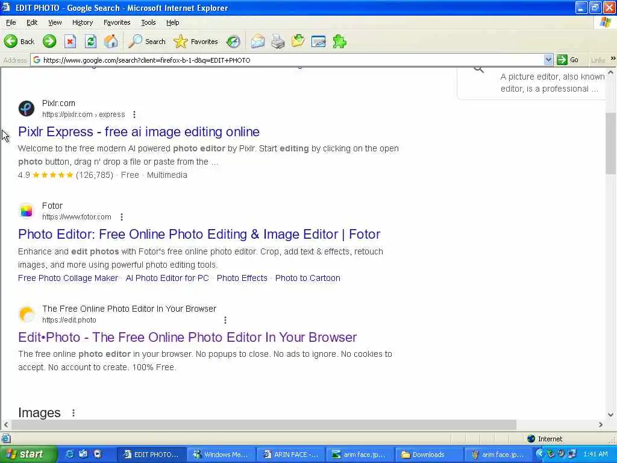Click the https://www.fotor.com URL text
617x463 pixels.
(x=77, y=217)
